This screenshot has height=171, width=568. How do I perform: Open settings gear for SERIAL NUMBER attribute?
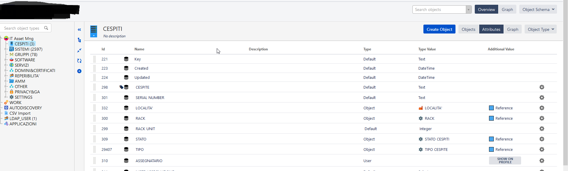coord(542,98)
